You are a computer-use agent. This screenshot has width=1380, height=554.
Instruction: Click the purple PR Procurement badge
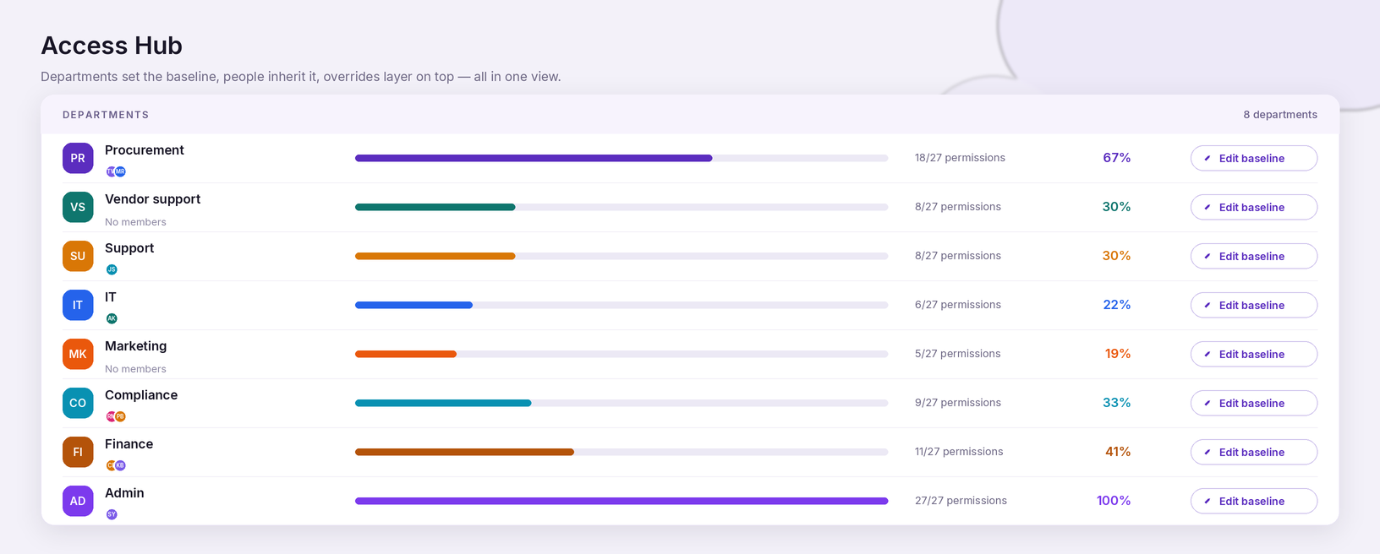click(x=78, y=158)
